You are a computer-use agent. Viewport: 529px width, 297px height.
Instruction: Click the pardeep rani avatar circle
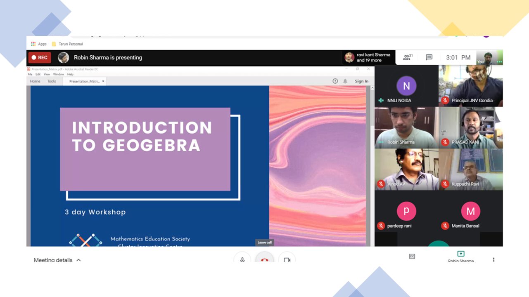[406, 211]
